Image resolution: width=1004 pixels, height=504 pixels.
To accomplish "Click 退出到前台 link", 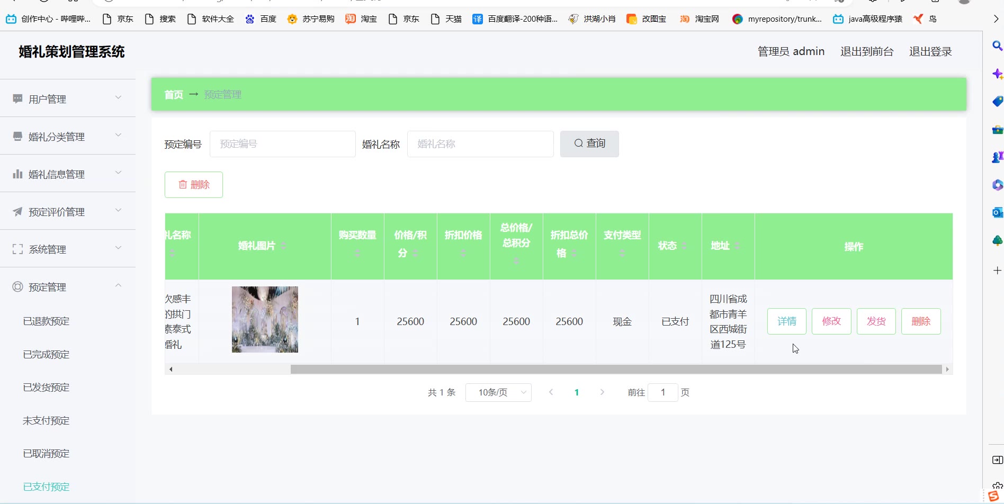I will click(x=867, y=51).
